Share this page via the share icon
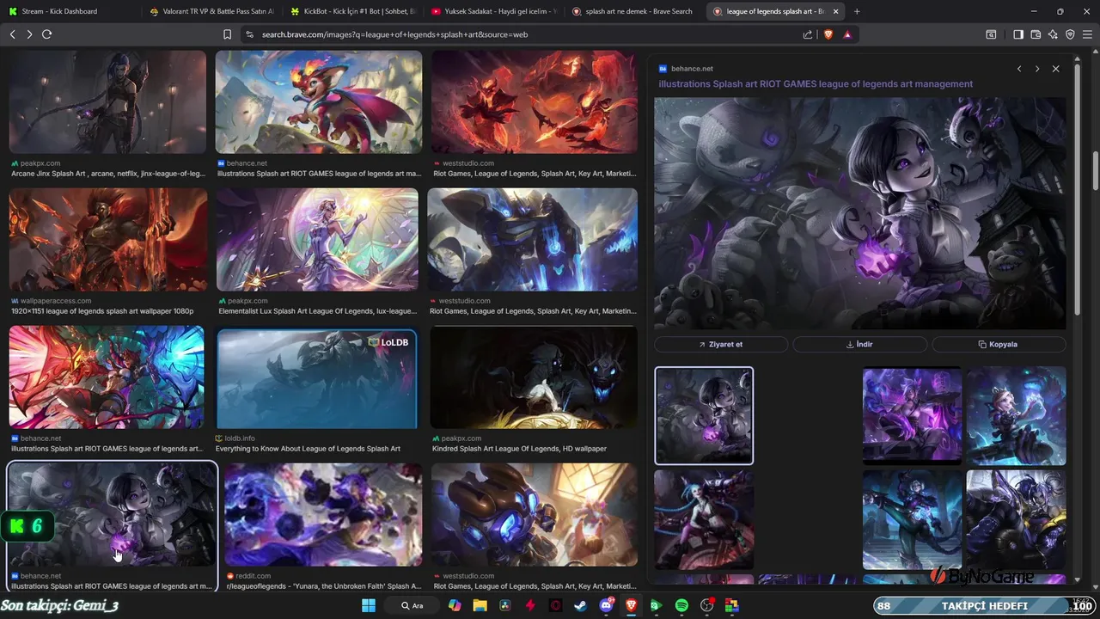 808,34
